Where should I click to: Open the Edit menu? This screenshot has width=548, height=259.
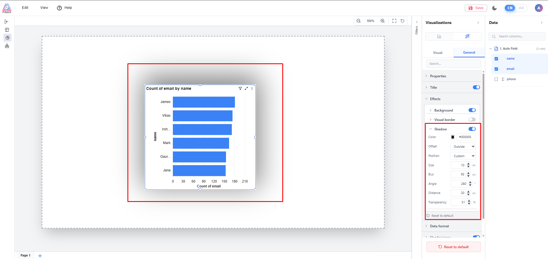coord(25,8)
